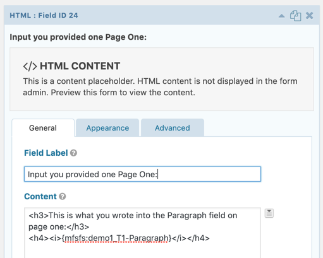Place cursor on the mfsfs:demo1_T1-Paragraph merge tag
Image resolution: width=323 pixels, height=258 pixels.
[x=117, y=238]
